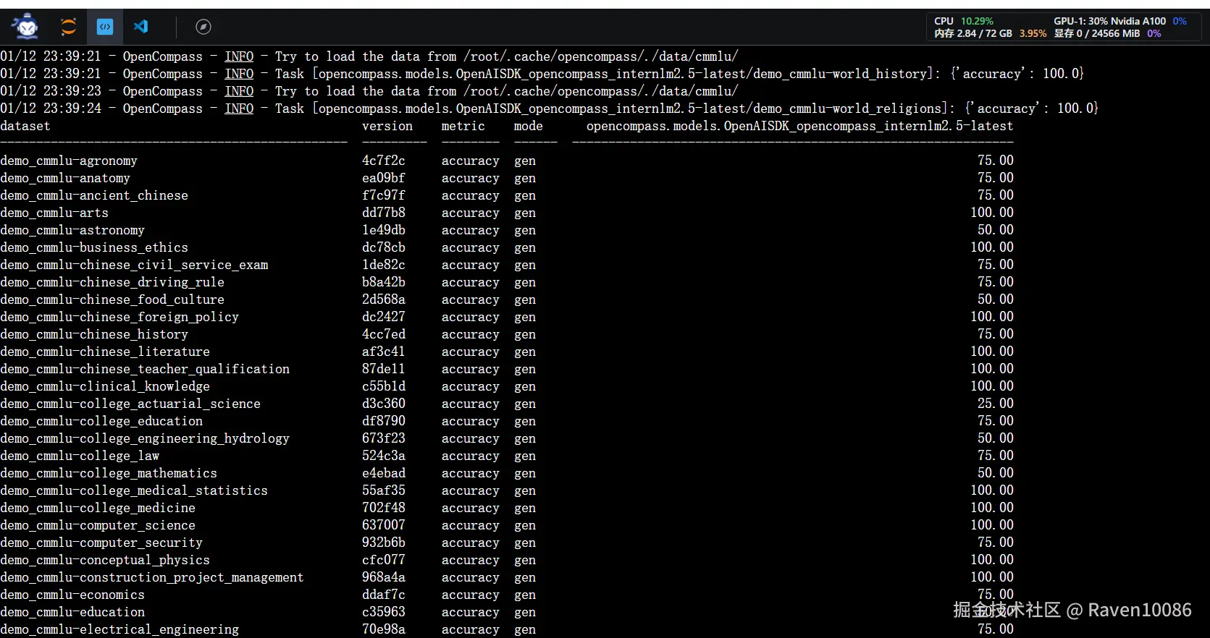1210x638 pixels.
Task: Click demo_cmmlu-agronomy dataset row name
Action: coord(69,161)
